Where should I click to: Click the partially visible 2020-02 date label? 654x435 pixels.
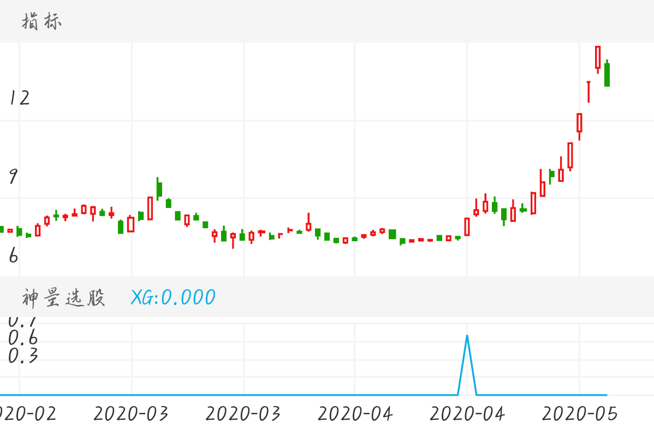[27, 414]
